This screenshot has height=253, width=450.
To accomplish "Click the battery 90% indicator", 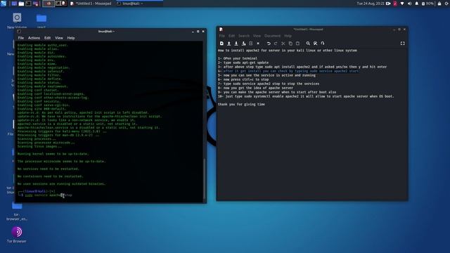I will (x=427, y=4).
